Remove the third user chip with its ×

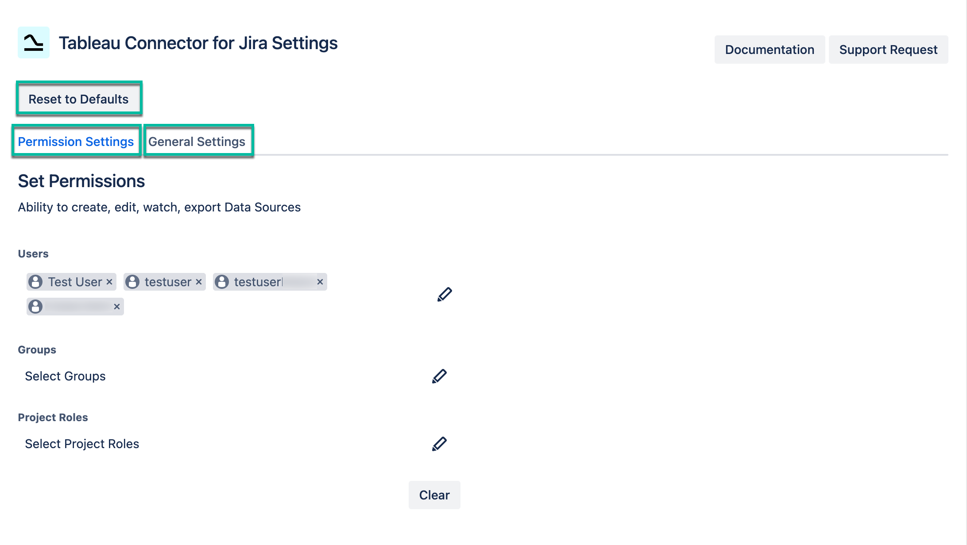[x=320, y=282]
